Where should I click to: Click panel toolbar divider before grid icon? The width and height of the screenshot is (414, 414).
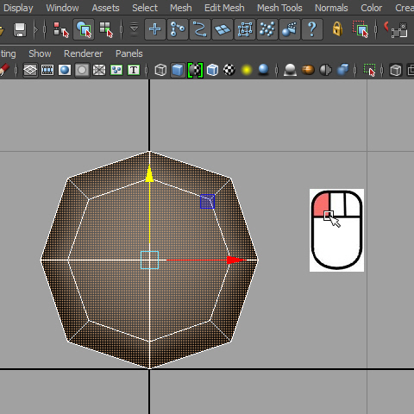coord(16,70)
